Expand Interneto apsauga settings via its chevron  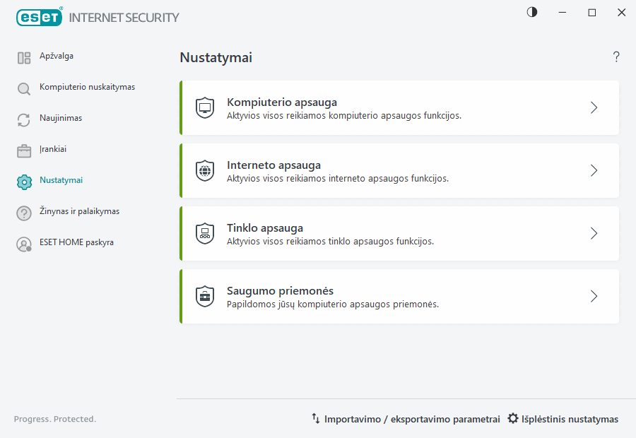coord(594,170)
